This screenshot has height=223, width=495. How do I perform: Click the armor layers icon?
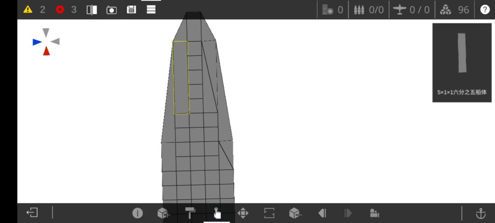point(328,10)
